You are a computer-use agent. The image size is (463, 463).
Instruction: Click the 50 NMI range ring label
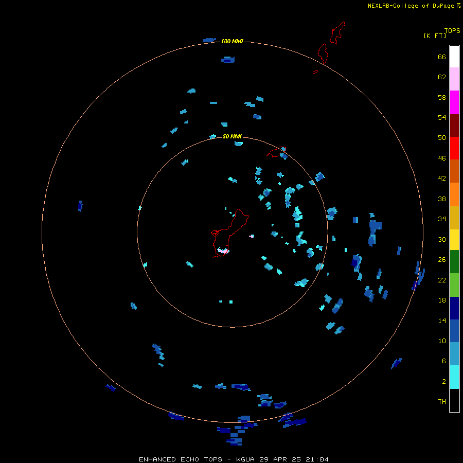(232, 136)
